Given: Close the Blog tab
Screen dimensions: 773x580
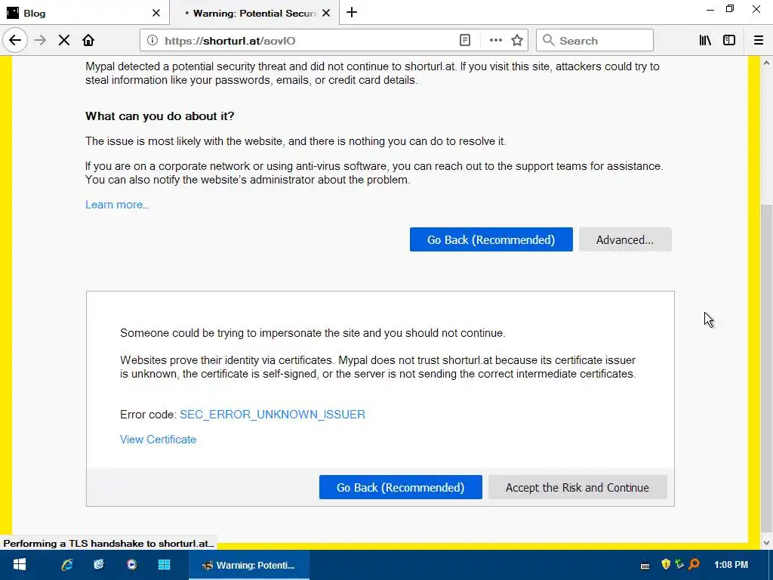Looking at the screenshot, I should (x=156, y=14).
